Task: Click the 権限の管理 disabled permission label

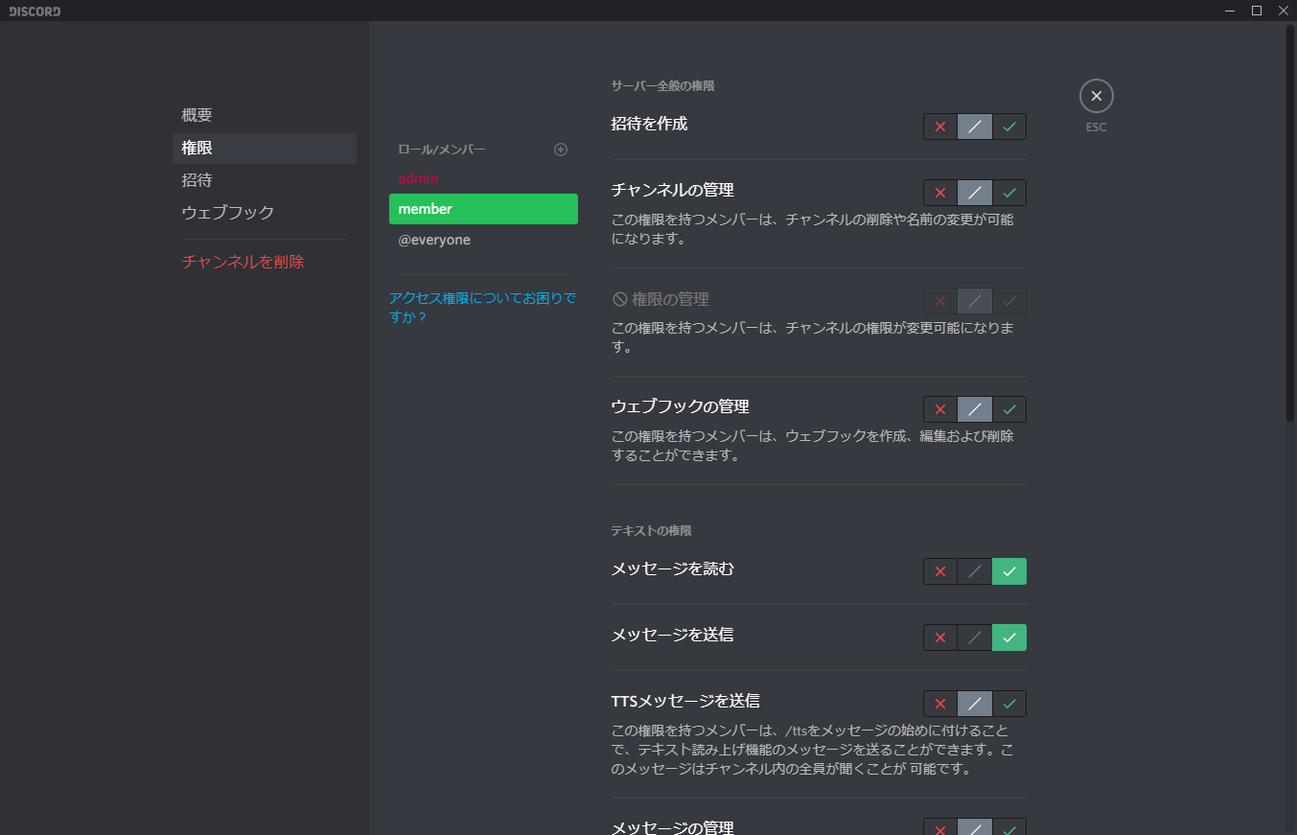Action: (x=660, y=299)
